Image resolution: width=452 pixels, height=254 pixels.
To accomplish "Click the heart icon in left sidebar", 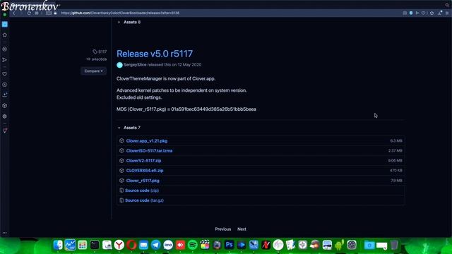I will pyautogui.click(x=5, y=74).
